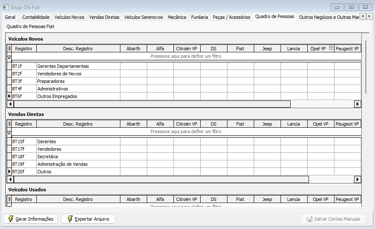The height and width of the screenshot is (229, 375).
Task: Click Citroën VP header in Veículos Novos
Action: pos(187,49)
